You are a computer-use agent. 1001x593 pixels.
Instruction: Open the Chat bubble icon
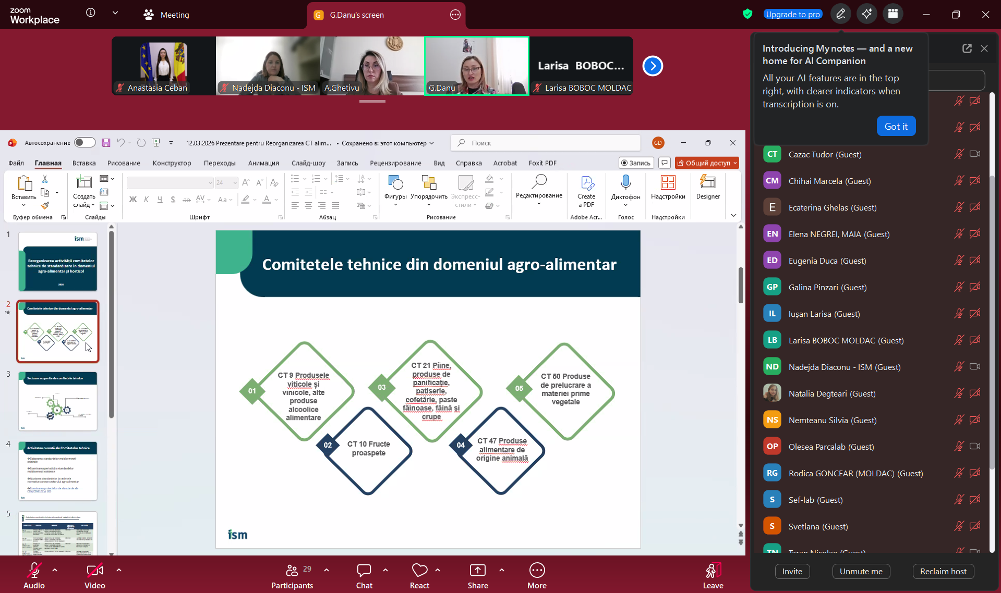tap(364, 571)
